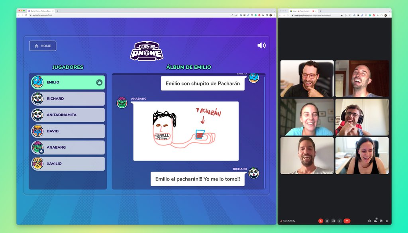This screenshot has width=408, height=233.
Task: Click the Team Activity label in Meet
Action: tap(288, 221)
